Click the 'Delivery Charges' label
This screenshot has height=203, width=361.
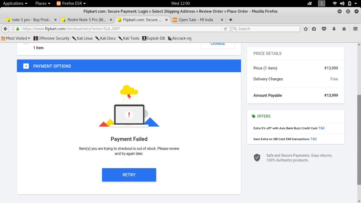[x=268, y=79]
